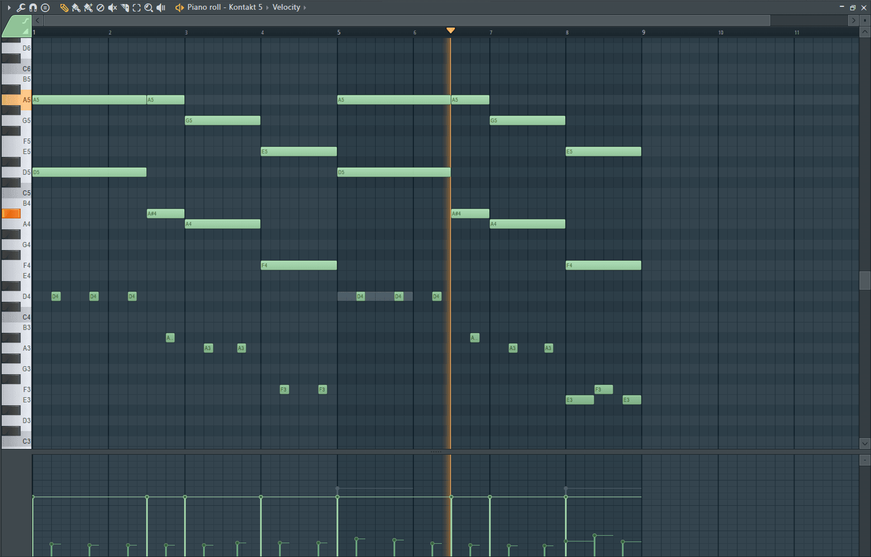This screenshot has height=557, width=871.
Task: Click the small square button beside right scroll arrow
Action: (865, 20)
